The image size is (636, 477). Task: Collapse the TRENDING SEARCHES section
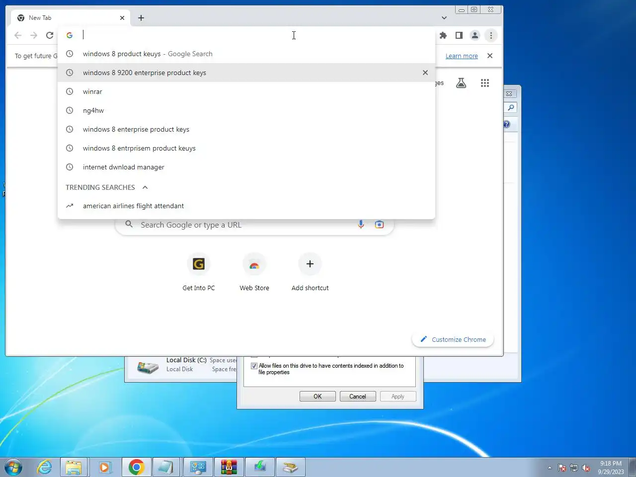(x=145, y=187)
